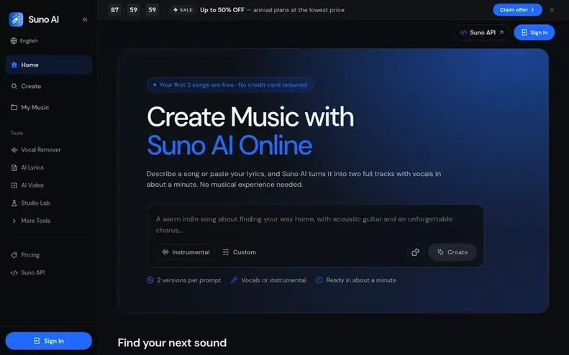Click the Pricing tag icon

[14, 255]
